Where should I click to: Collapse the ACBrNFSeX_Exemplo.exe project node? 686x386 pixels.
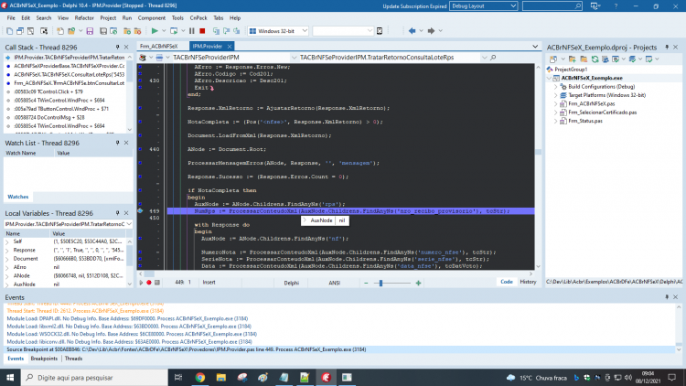[550, 78]
